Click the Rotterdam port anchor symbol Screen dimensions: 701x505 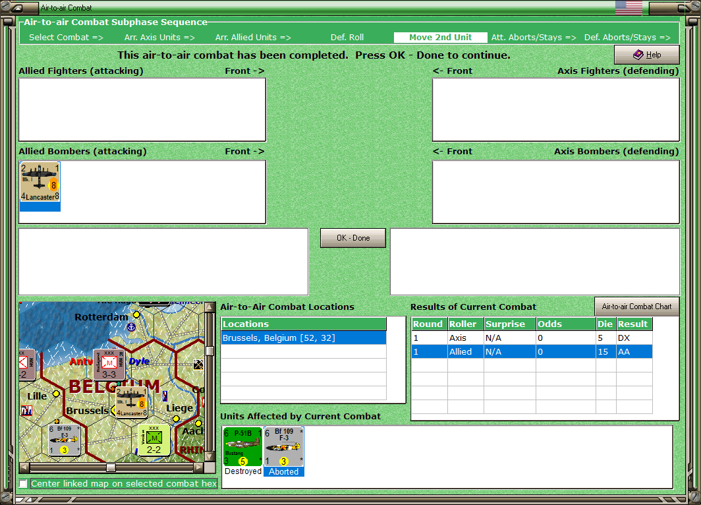(x=131, y=327)
